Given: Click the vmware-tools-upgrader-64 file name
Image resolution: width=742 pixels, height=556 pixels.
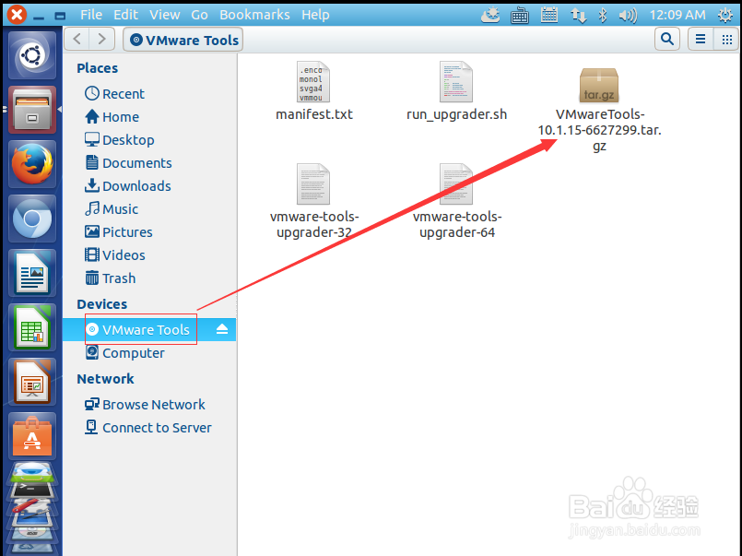Looking at the screenshot, I should [x=457, y=224].
